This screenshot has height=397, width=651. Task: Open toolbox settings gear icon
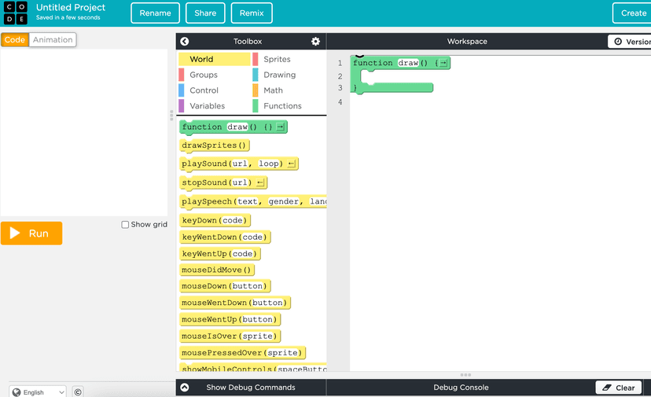(315, 42)
